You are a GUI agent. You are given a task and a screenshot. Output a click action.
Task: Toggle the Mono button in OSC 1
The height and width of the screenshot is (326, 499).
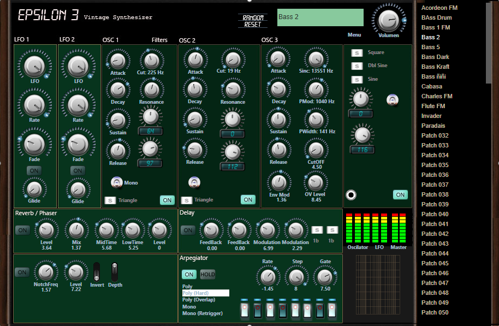(x=117, y=182)
